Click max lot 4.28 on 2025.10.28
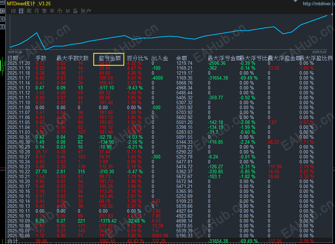Screen dimensions: 335x244 coord(61,152)
